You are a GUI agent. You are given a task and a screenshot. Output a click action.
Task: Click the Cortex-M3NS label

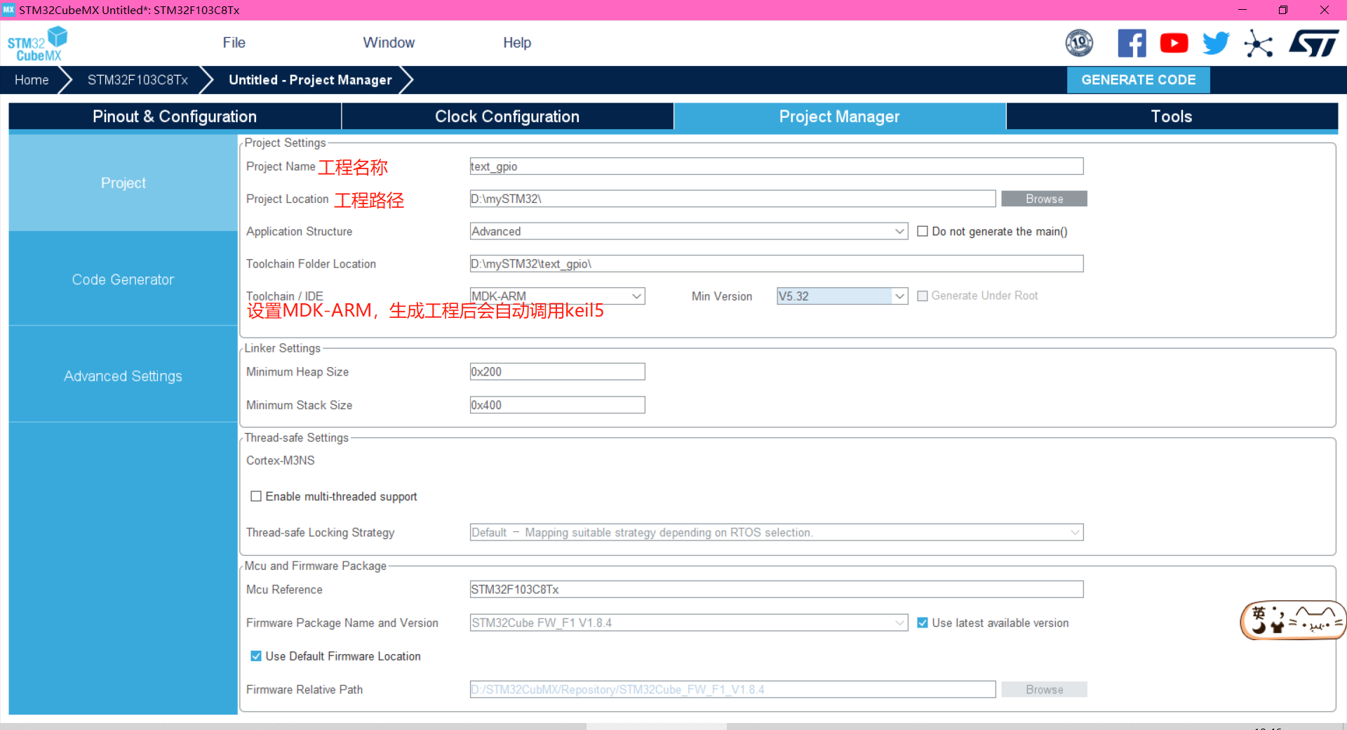[x=281, y=460]
